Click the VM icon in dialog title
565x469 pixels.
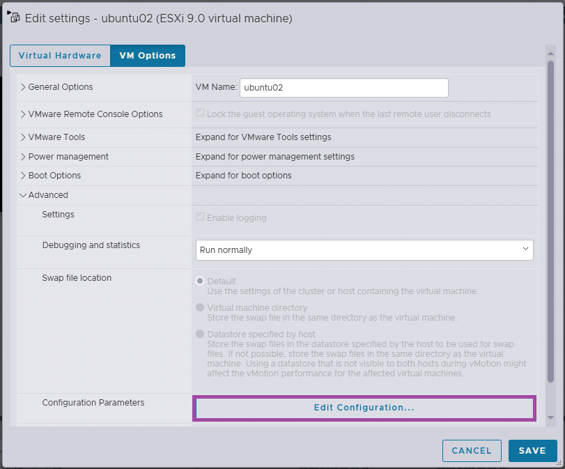click(15, 18)
